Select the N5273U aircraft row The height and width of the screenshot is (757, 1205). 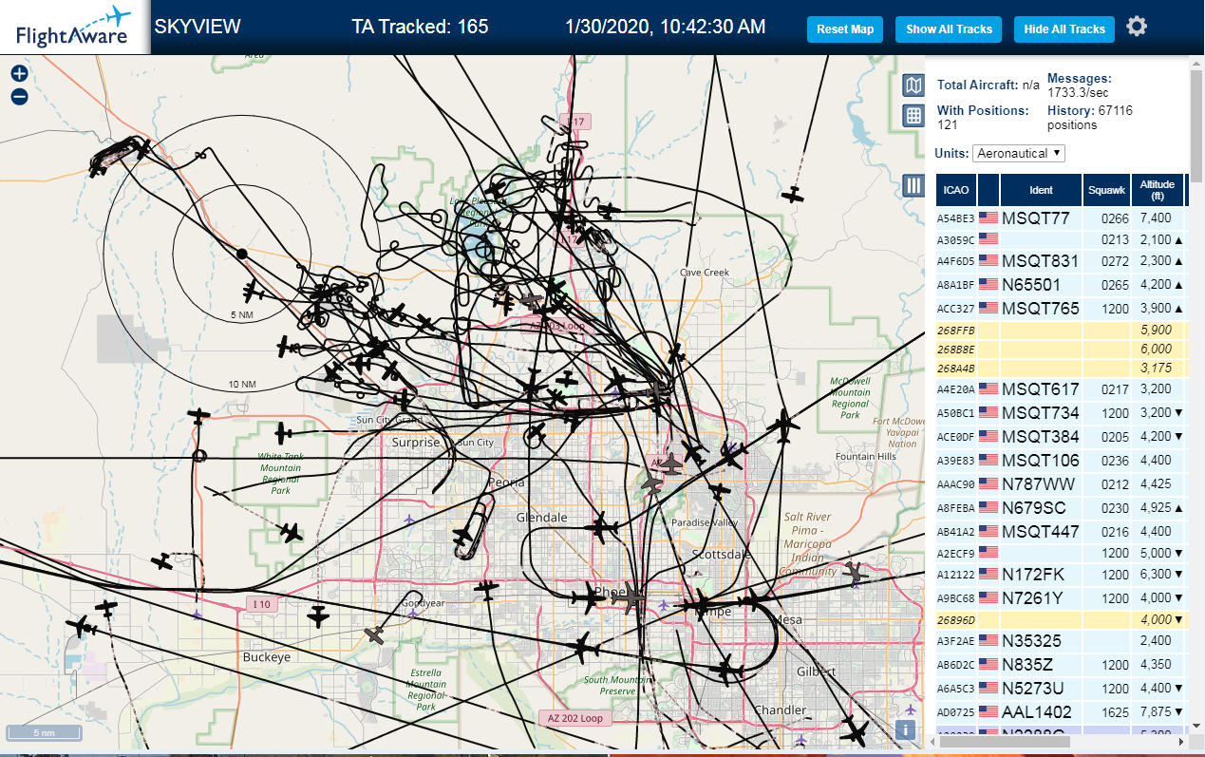pyautogui.click(x=1061, y=688)
